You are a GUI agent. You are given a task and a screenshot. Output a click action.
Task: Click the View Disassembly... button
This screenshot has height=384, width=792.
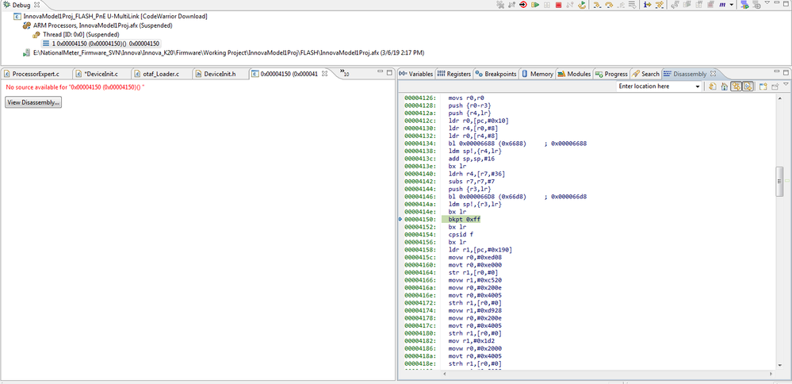(x=33, y=102)
